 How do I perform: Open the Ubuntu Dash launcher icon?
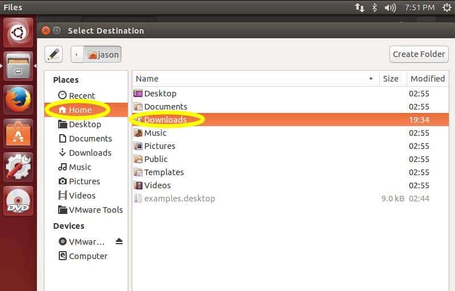pos(18,32)
